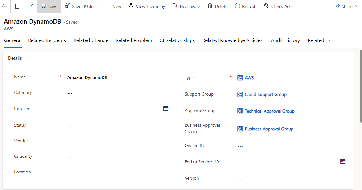Click the vertical scrollbar thumb
The height and width of the screenshot is (190, 362).
pos(361,86)
